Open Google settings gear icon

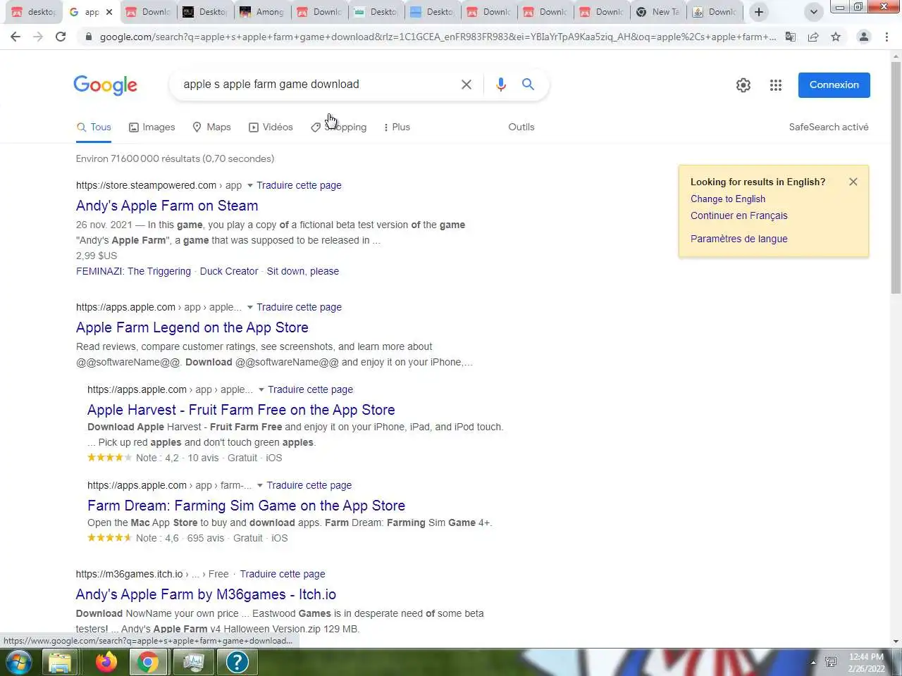point(743,85)
